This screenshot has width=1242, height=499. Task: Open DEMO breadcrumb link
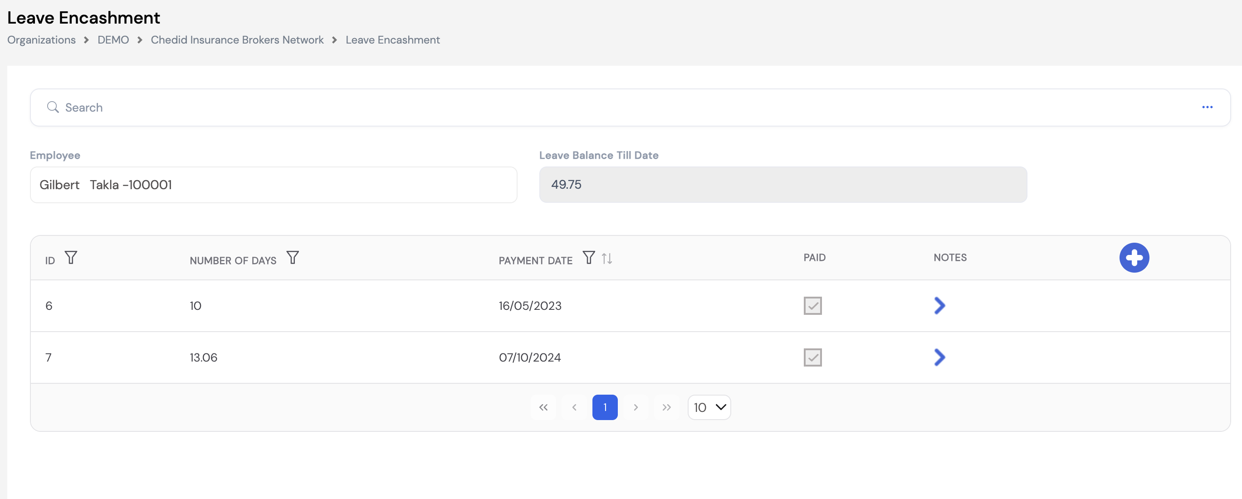tap(113, 39)
